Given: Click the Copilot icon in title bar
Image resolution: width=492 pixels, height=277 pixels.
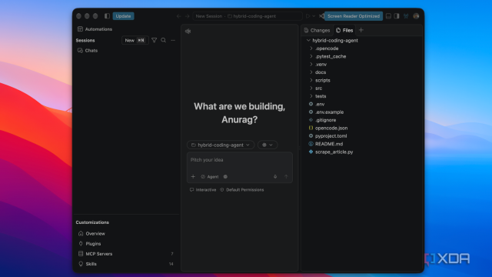Looking at the screenshot, I should 406,16.
